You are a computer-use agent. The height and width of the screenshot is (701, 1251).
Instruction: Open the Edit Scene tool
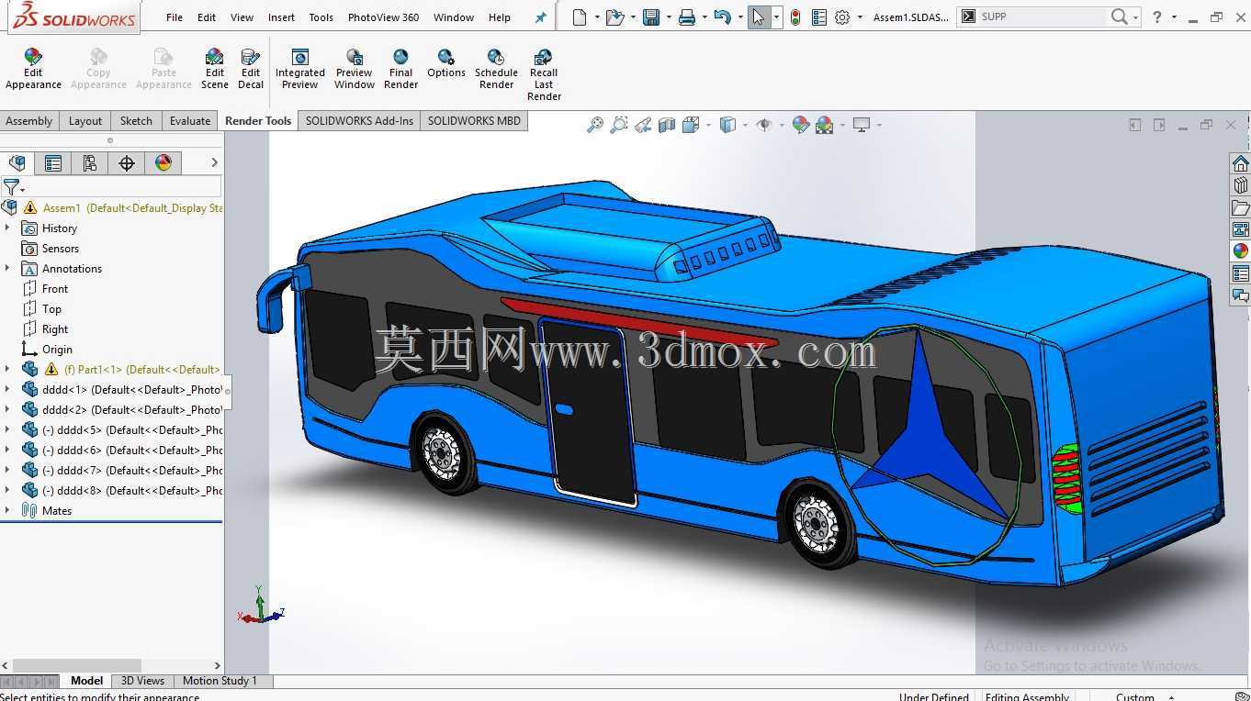click(214, 69)
